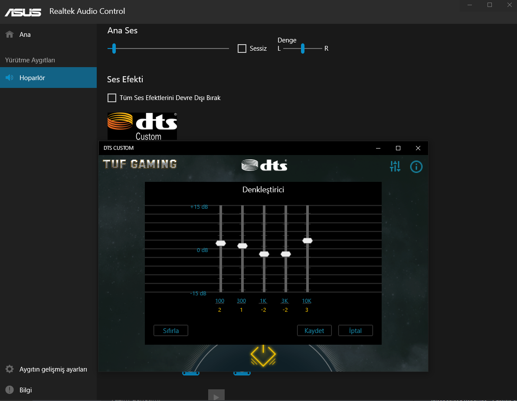Click the 0 dB scale label
This screenshot has width=517, height=401.
(x=203, y=250)
